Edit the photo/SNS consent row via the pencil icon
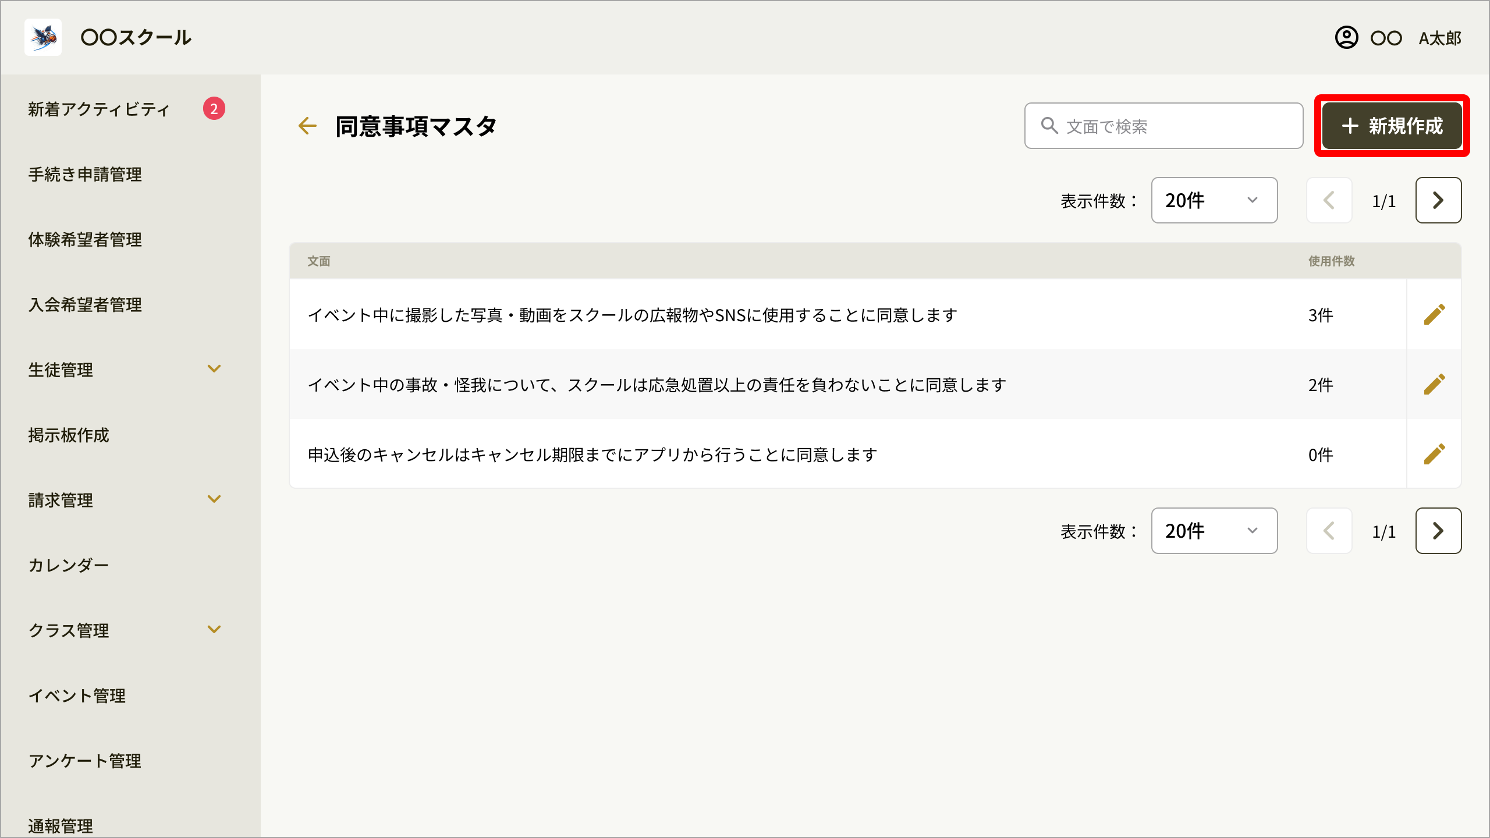The height and width of the screenshot is (838, 1490). point(1434,314)
